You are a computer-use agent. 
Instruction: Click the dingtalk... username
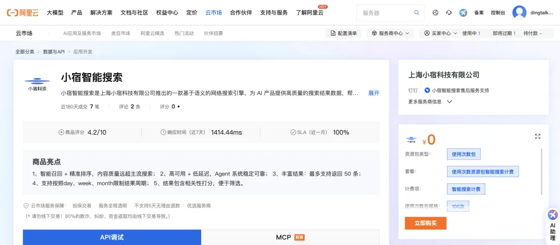coord(542,13)
